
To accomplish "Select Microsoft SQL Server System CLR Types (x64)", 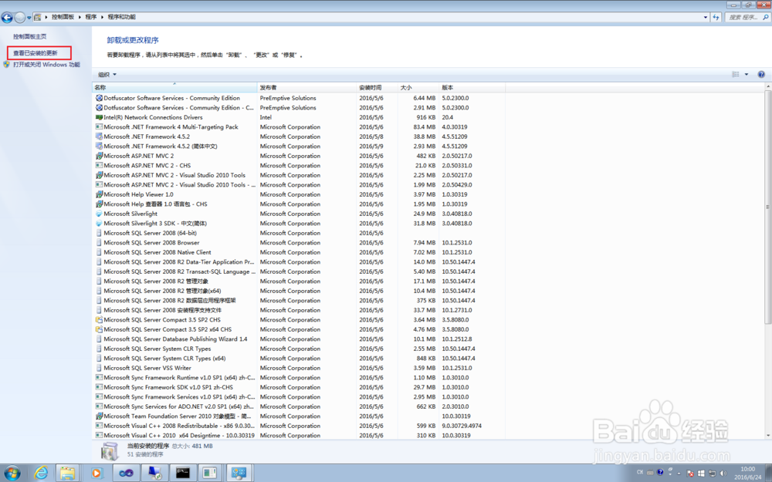I will pyautogui.click(x=164, y=358).
